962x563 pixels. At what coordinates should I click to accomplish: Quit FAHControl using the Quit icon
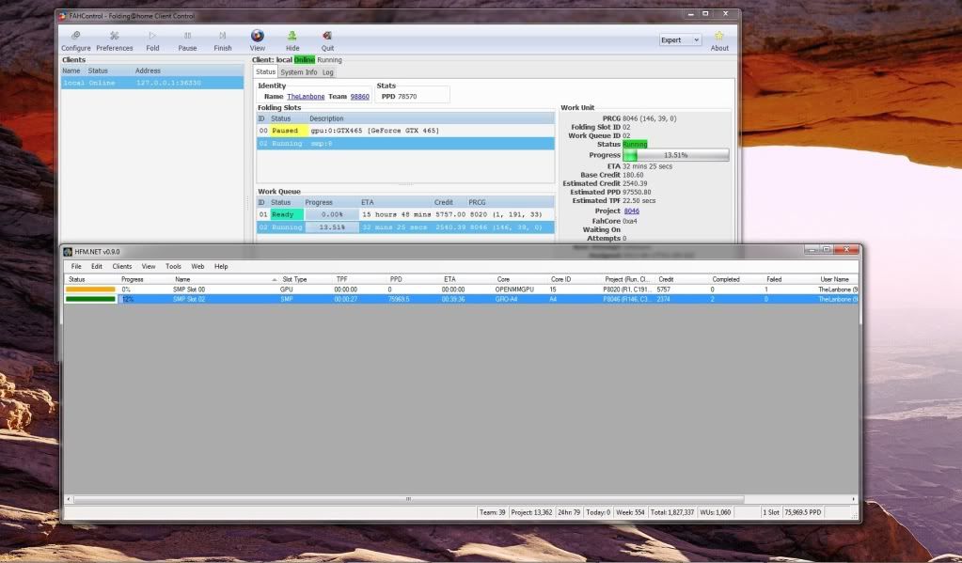click(x=327, y=41)
